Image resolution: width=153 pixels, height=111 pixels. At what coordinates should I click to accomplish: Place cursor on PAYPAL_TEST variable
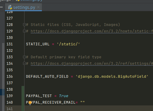[x=39, y=96]
